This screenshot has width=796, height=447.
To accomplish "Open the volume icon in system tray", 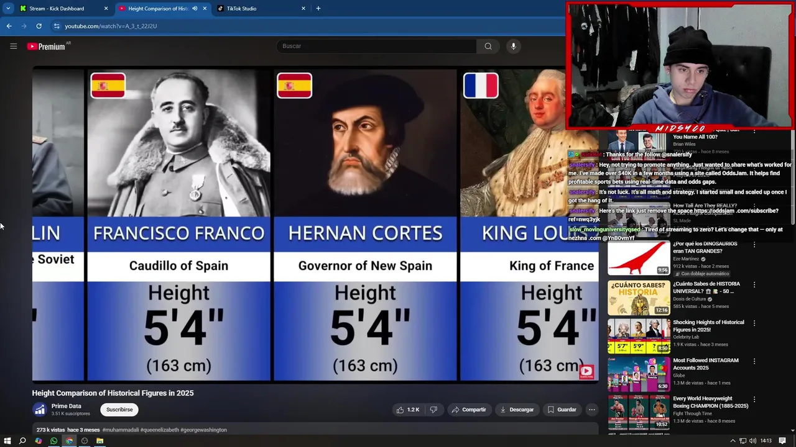I will (x=753, y=441).
